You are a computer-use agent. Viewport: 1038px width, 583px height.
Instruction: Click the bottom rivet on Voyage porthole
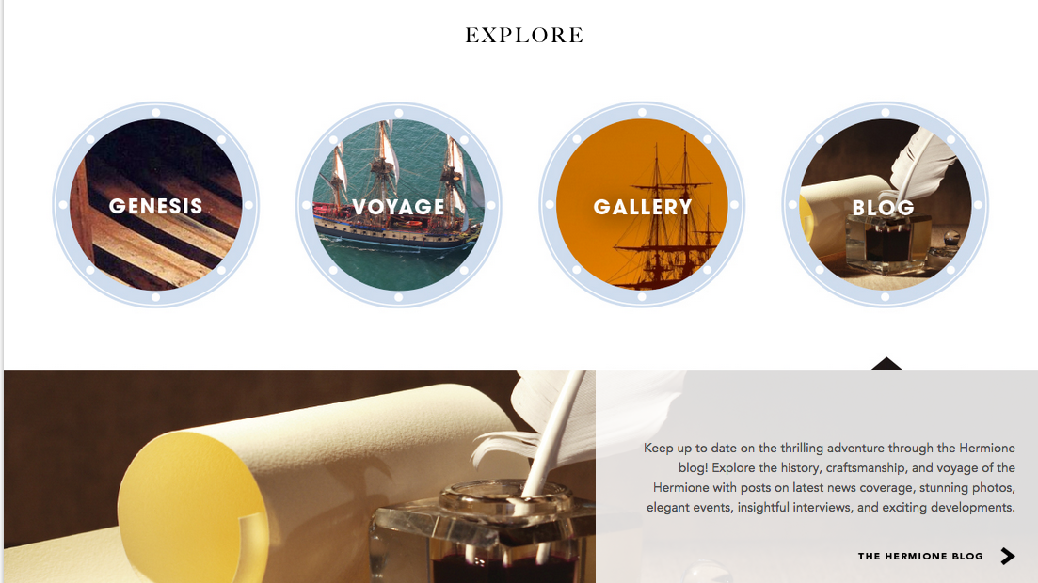(x=398, y=297)
